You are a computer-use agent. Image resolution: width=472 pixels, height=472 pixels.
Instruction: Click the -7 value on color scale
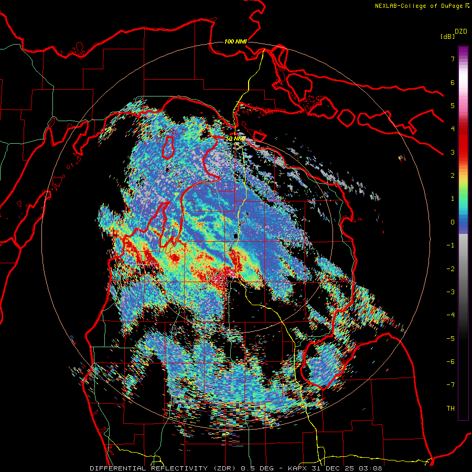point(450,385)
